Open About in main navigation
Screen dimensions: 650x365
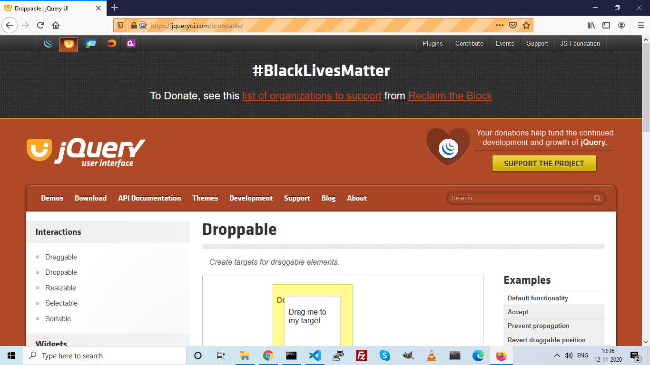point(357,198)
